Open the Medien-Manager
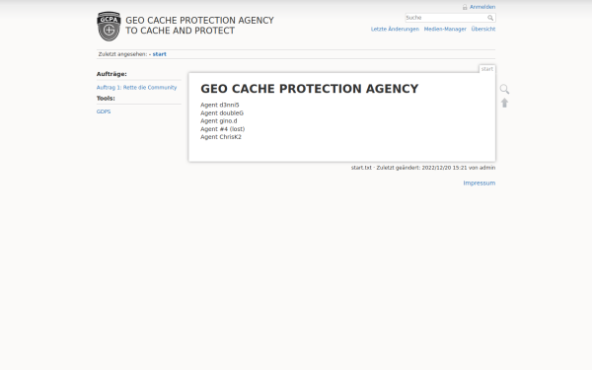This screenshot has height=370, width=592. [x=445, y=29]
